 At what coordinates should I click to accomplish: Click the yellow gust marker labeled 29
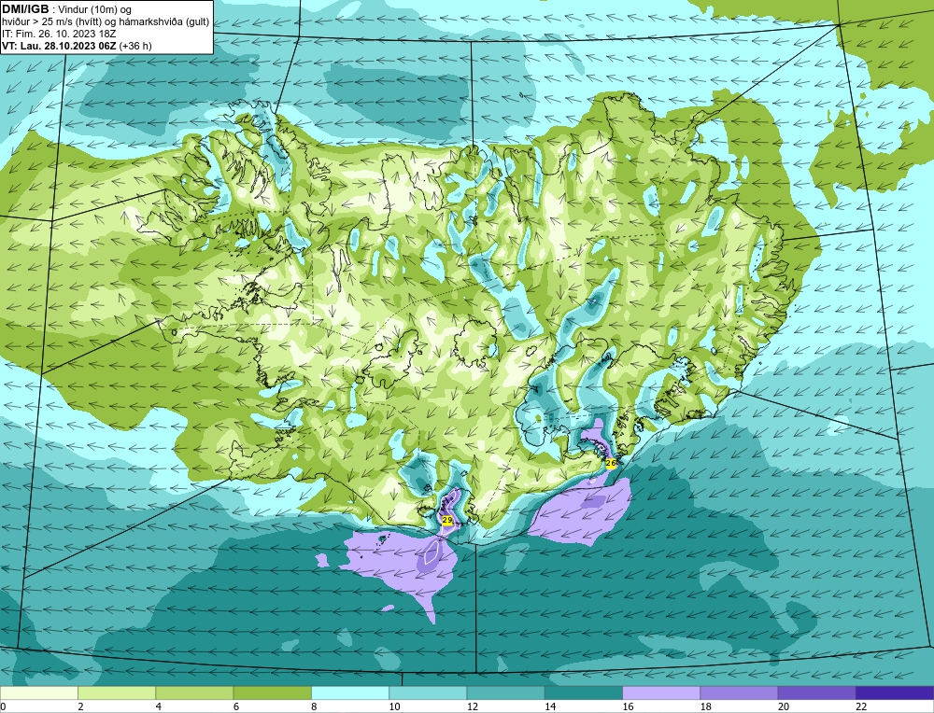click(446, 520)
